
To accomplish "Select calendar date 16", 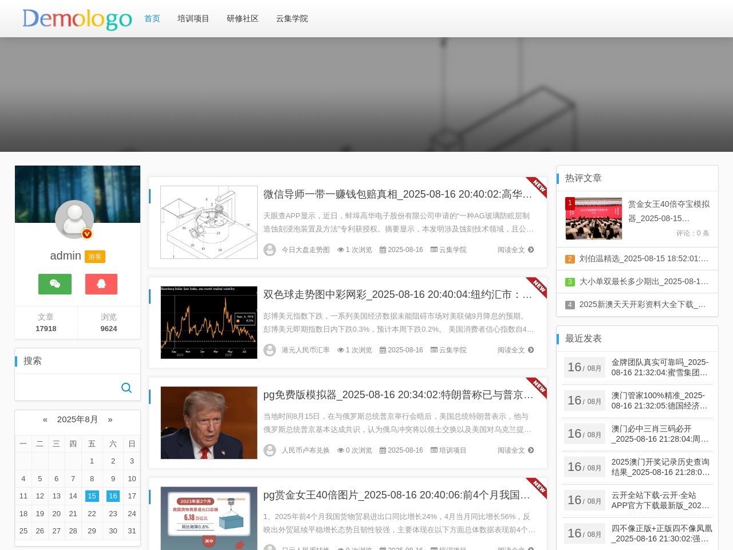I will (x=113, y=496).
